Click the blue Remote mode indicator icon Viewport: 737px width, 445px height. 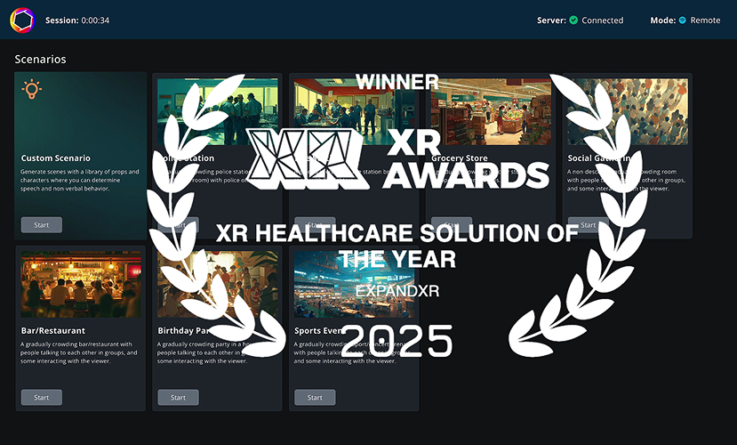(683, 20)
